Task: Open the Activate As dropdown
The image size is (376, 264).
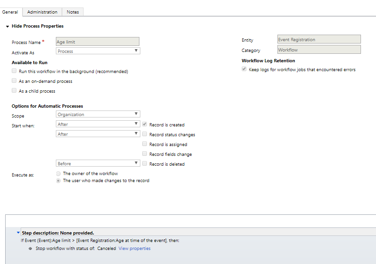Action: (98, 51)
